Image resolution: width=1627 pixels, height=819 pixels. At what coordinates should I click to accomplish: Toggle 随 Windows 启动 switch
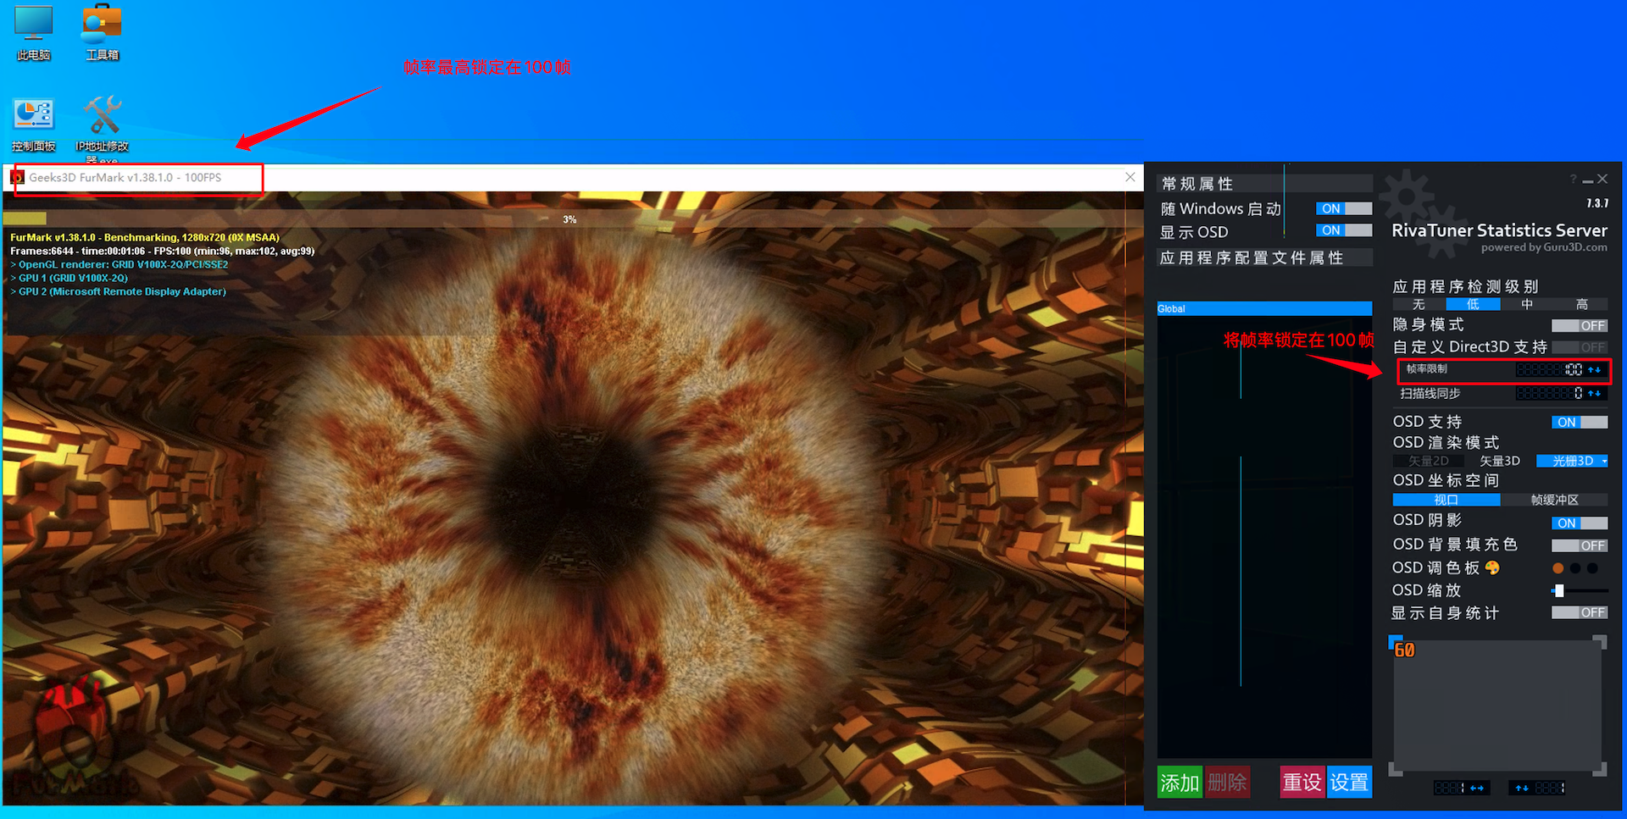pyautogui.click(x=1343, y=208)
